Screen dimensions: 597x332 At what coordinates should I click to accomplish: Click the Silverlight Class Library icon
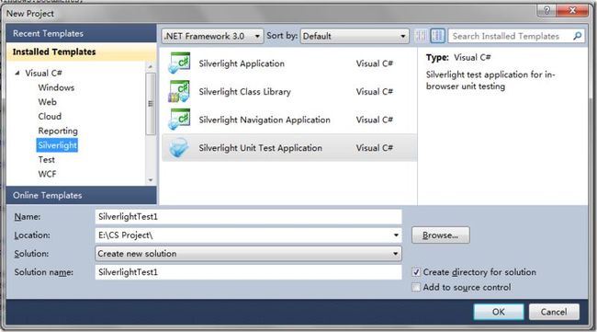click(x=179, y=91)
